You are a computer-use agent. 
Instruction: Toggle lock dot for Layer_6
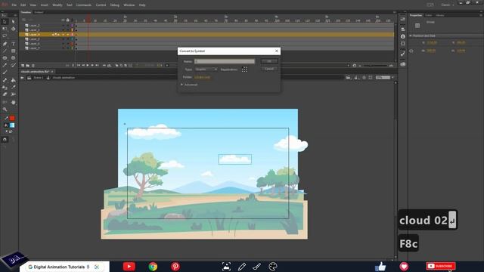68,44
